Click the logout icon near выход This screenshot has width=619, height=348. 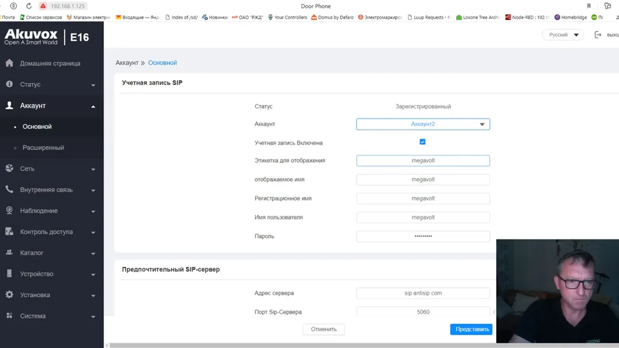598,35
